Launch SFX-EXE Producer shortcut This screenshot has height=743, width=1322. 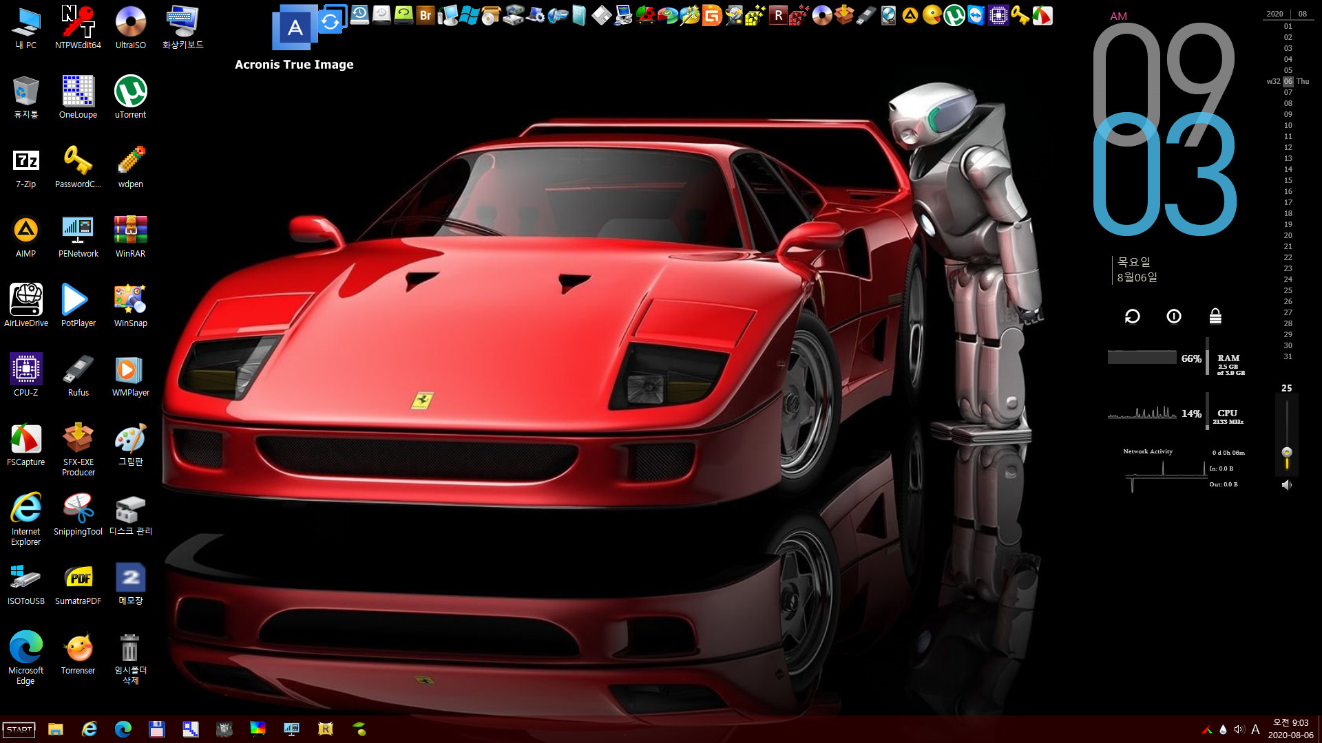78,450
